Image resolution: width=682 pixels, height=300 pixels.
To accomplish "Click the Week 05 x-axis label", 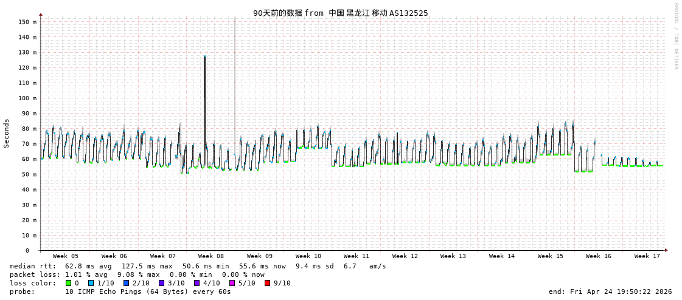I will [x=66, y=256].
